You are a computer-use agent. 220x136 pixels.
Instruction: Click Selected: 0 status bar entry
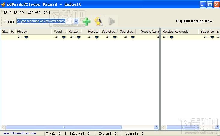[x=79, y=134]
